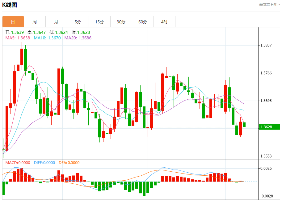This screenshot has height=200, width=282.
Task: Click the tallest red candlestick near 1.3837
Action: pos(22,57)
